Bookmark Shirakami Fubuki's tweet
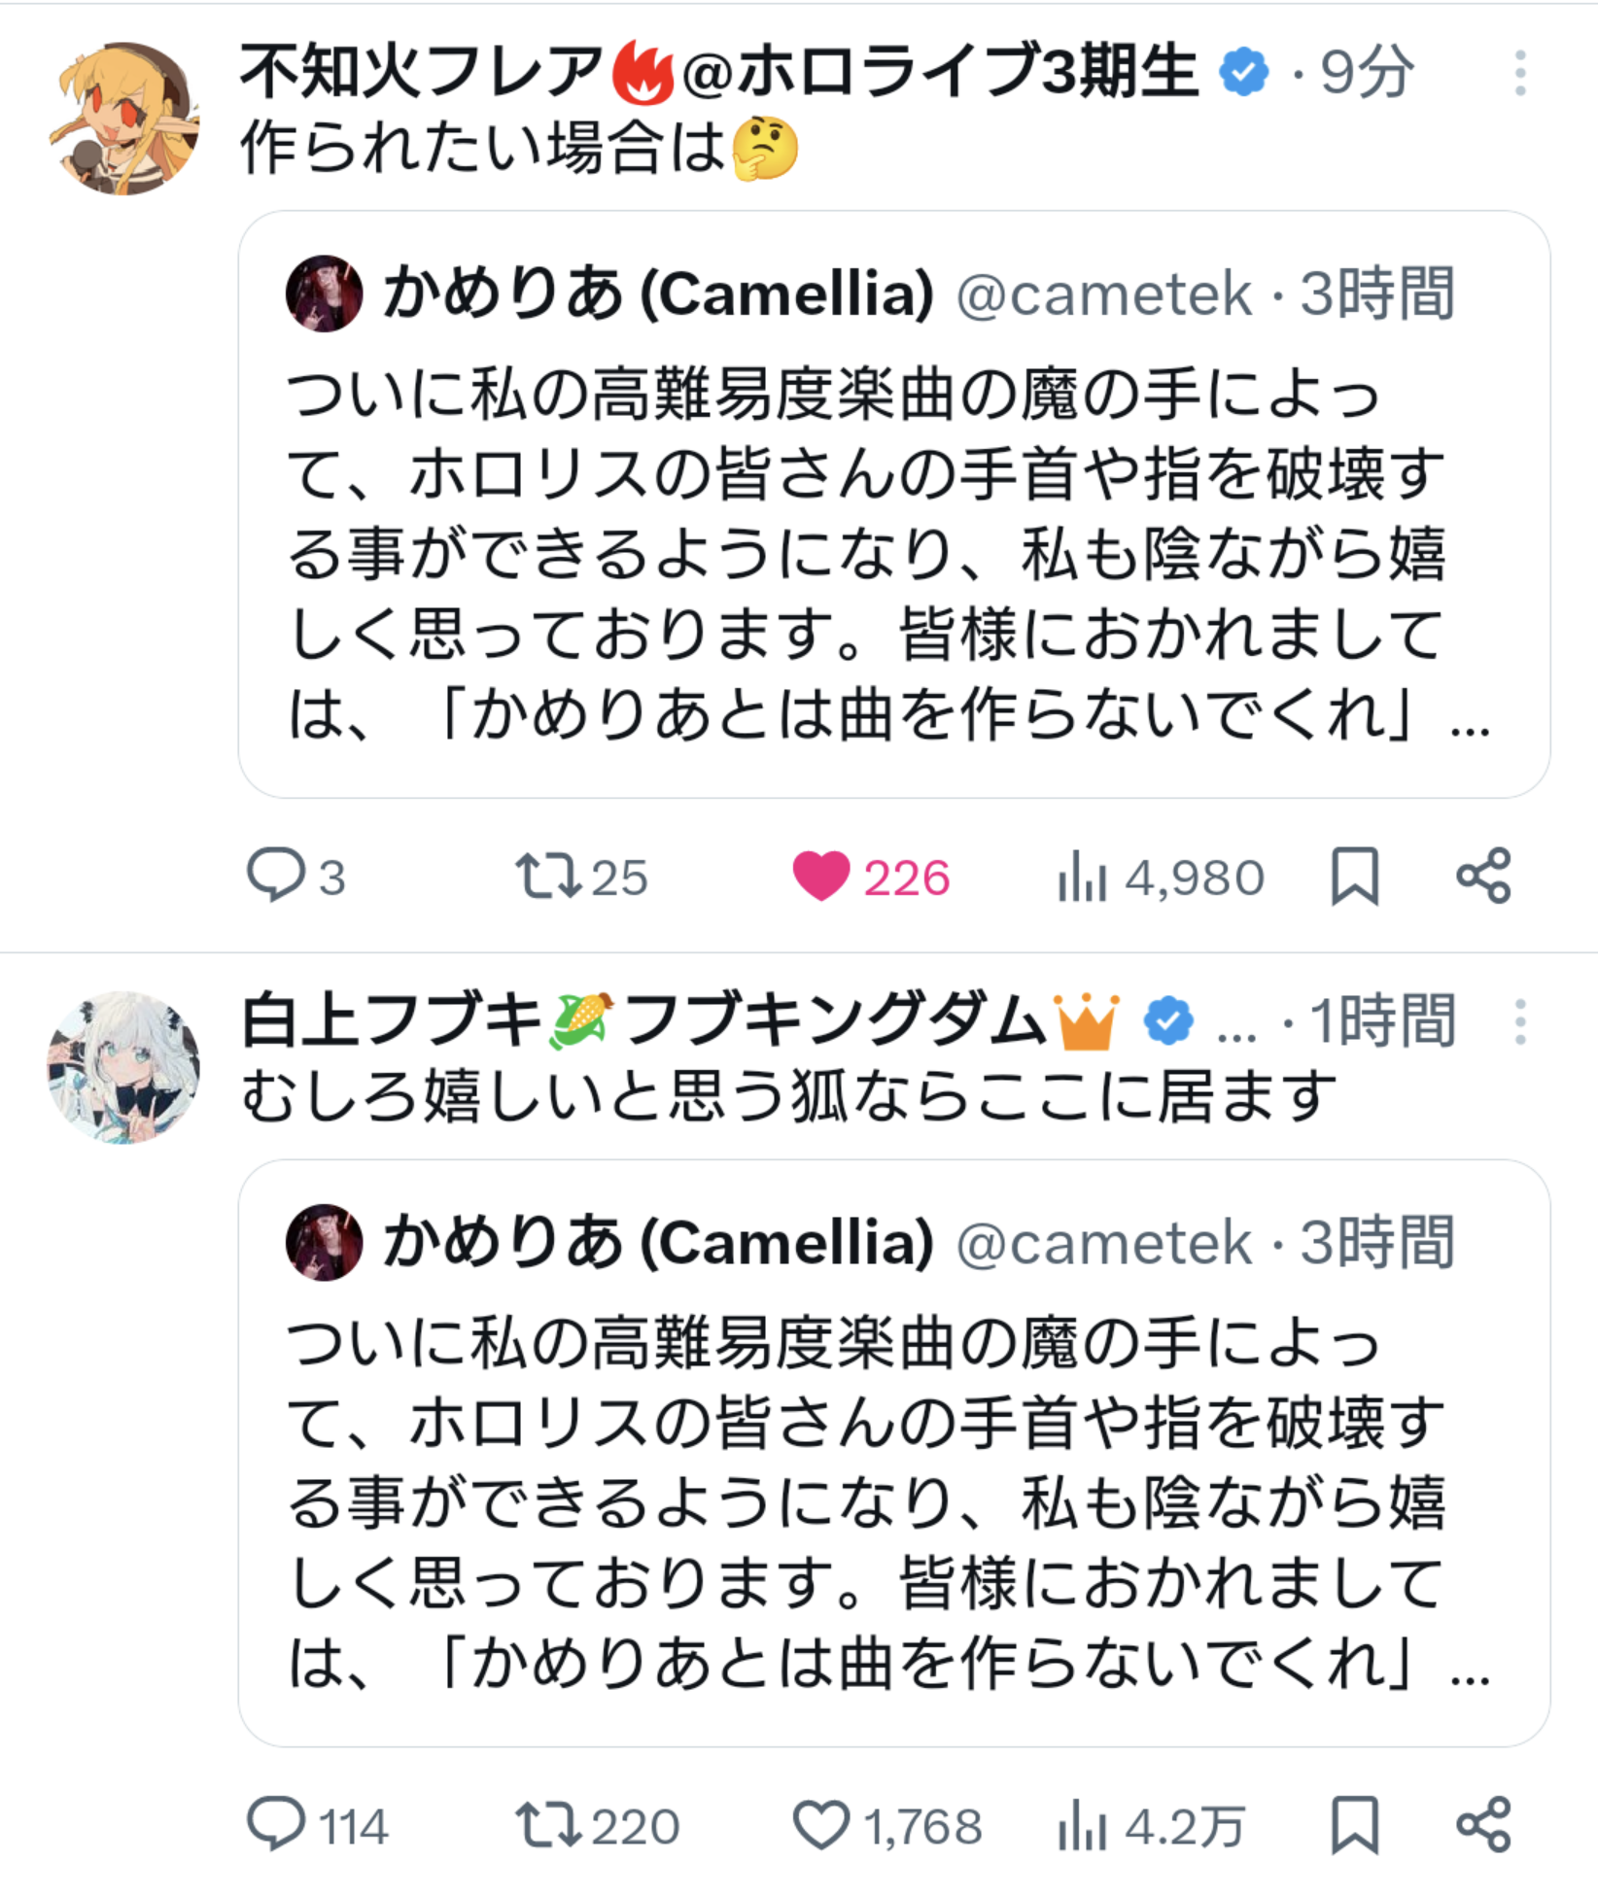 [x=1354, y=1824]
